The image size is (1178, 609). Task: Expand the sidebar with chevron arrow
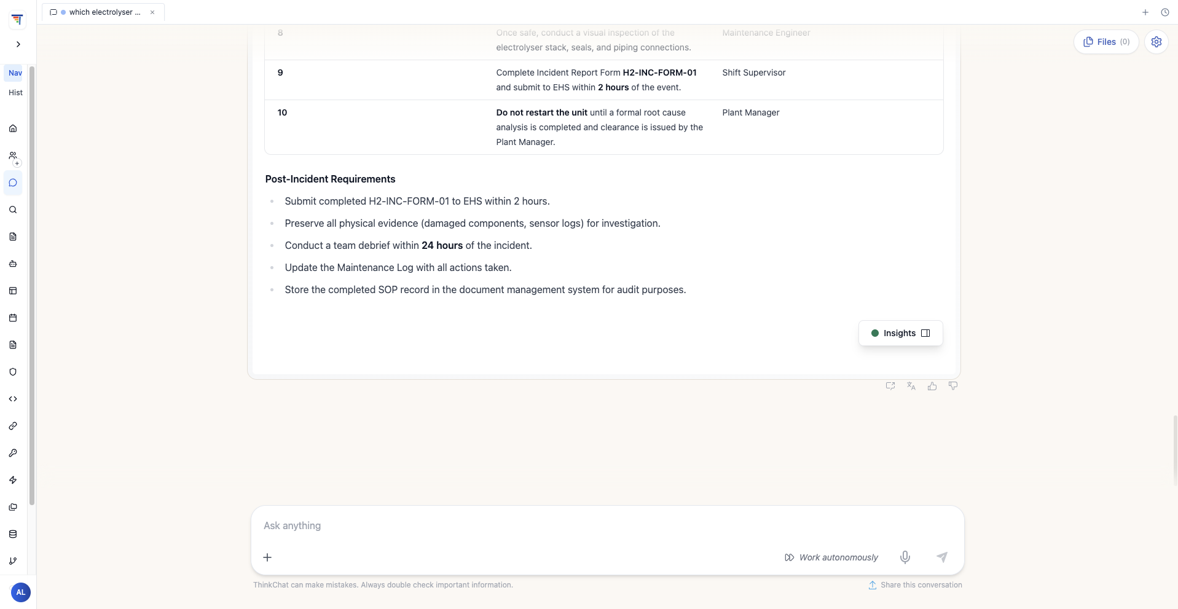tap(18, 44)
